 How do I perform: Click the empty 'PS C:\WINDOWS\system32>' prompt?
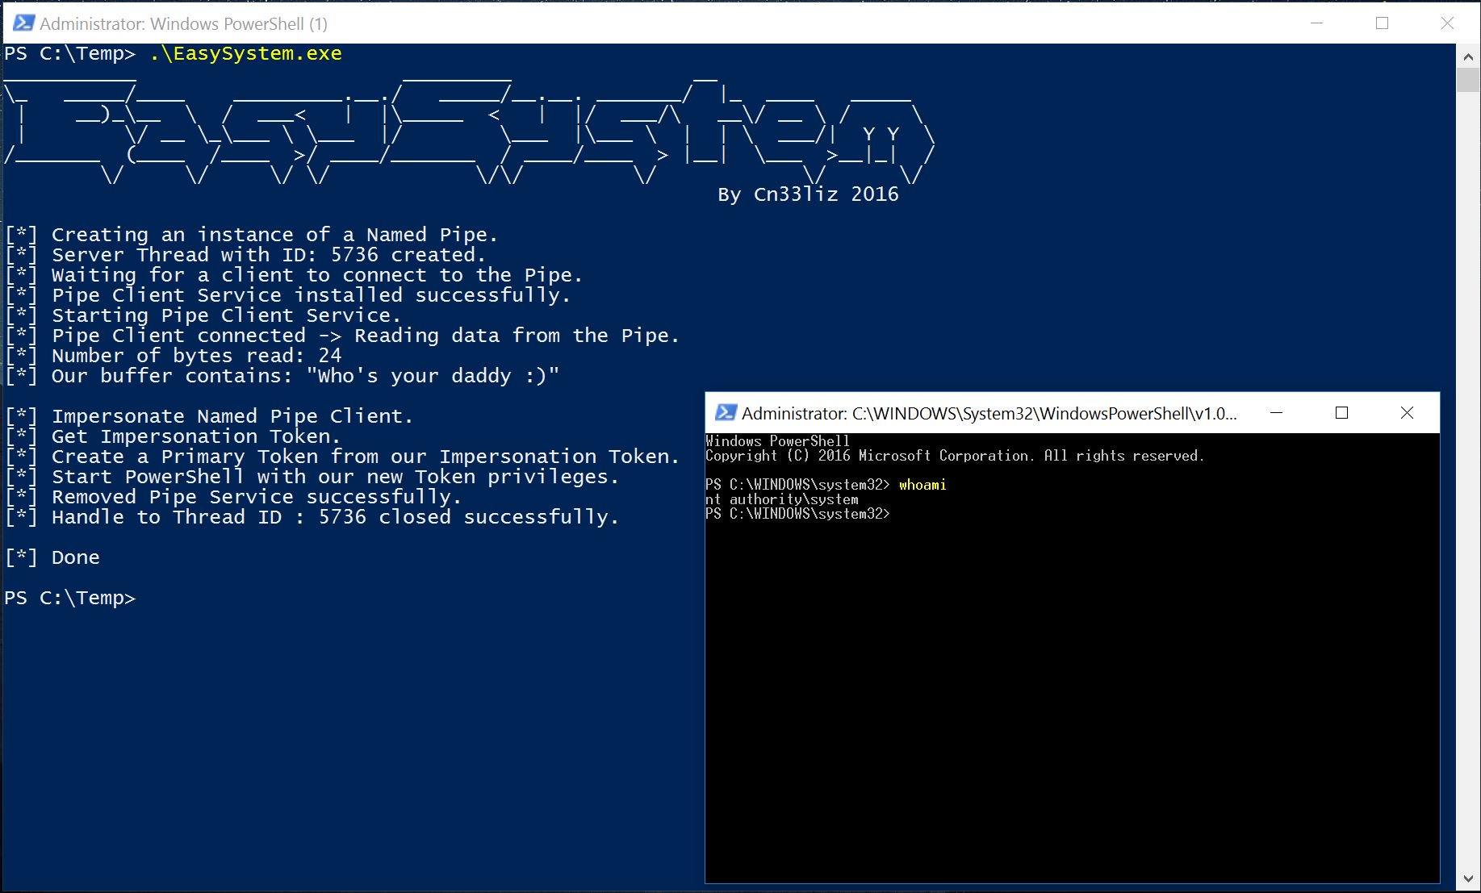click(797, 514)
